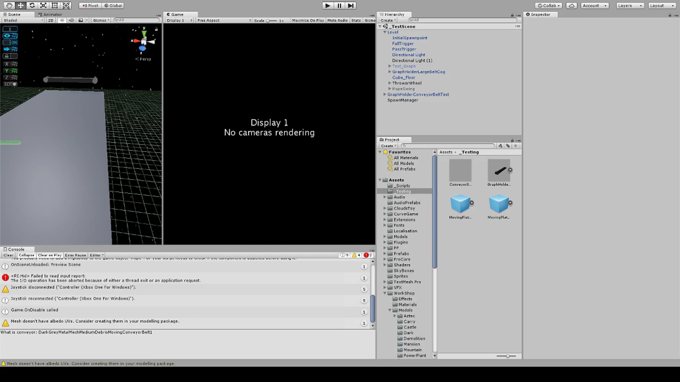Adjust the Project thumbnail size slider
The image size is (680, 382).
tap(506, 356)
